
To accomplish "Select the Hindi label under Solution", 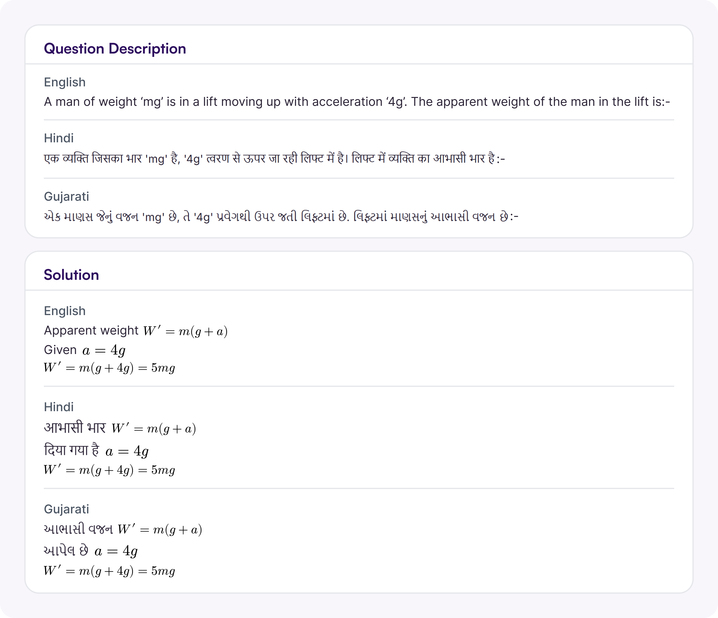I will click(x=59, y=407).
